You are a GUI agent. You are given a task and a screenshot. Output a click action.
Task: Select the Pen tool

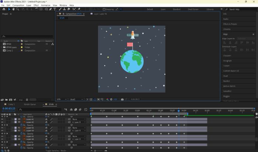pyautogui.click(x=50, y=9)
